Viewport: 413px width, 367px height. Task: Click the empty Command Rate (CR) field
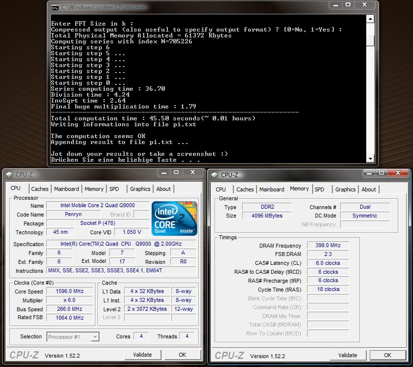tap(328, 307)
